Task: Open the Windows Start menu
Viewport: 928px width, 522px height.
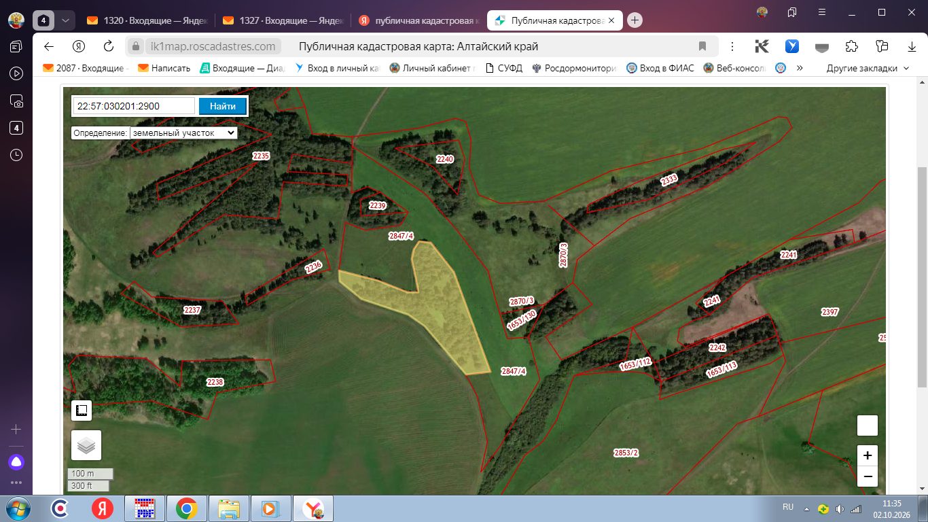Action: pyautogui.click(x=16, y=508)
